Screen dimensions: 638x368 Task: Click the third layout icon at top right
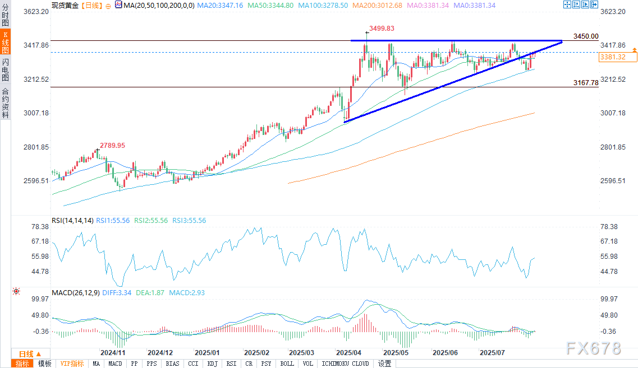tap(585, 6)
